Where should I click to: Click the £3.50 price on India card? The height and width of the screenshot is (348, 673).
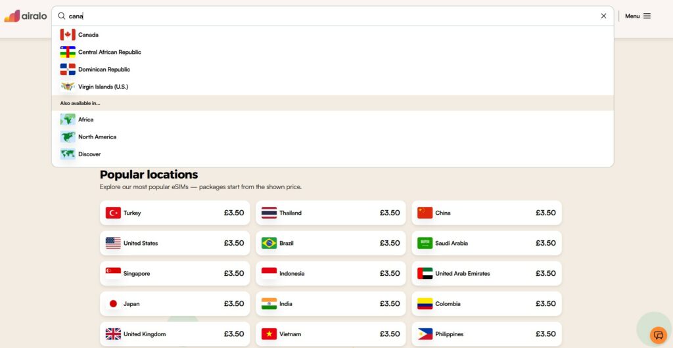390,303
